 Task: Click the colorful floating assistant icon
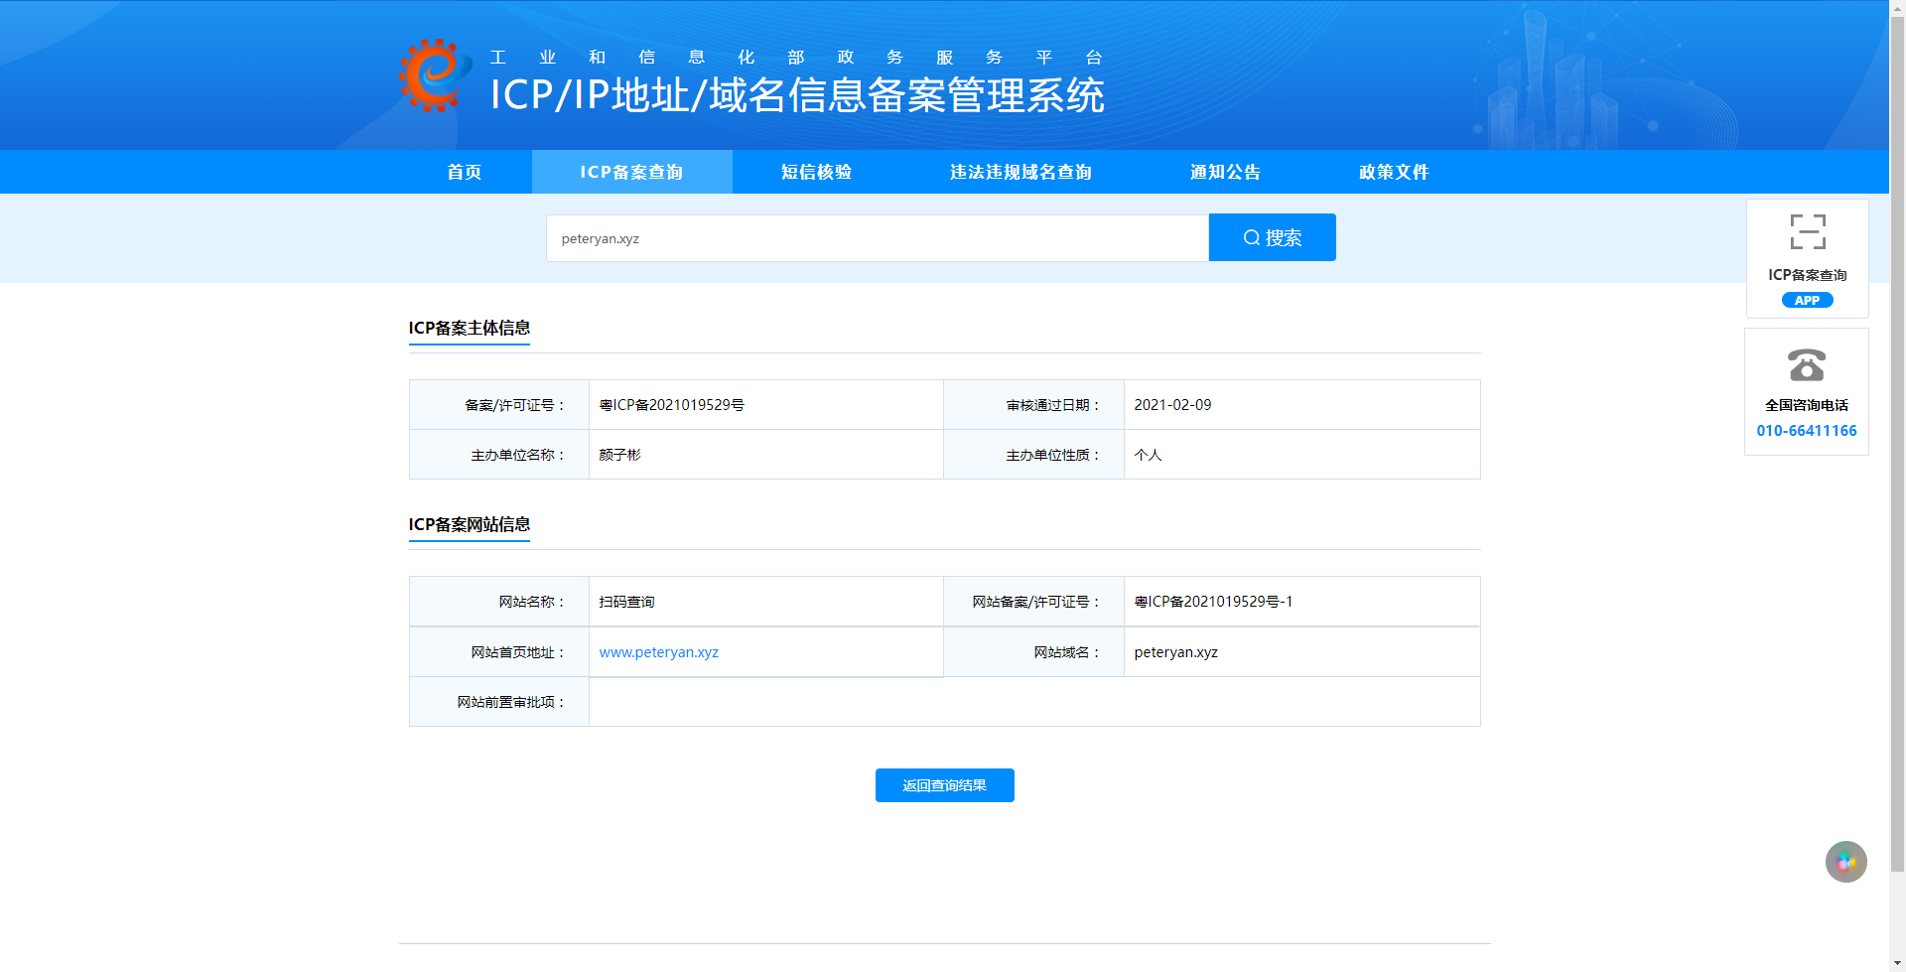pyautogui.click(x=1846, y=862)
